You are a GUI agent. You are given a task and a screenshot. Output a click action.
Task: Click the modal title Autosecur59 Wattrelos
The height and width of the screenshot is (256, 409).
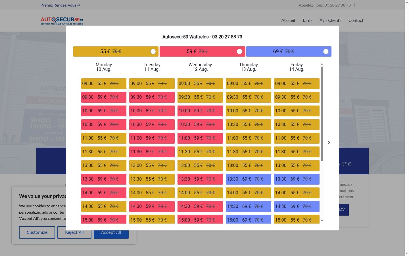coord(202,37)
